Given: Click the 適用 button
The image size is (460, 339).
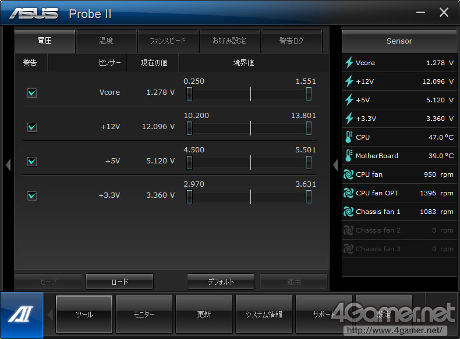Looking at the screenshot, I should click(293, 281).
